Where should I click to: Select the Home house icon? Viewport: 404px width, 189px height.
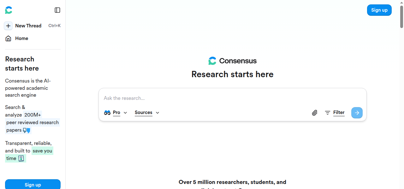(8, 38)
